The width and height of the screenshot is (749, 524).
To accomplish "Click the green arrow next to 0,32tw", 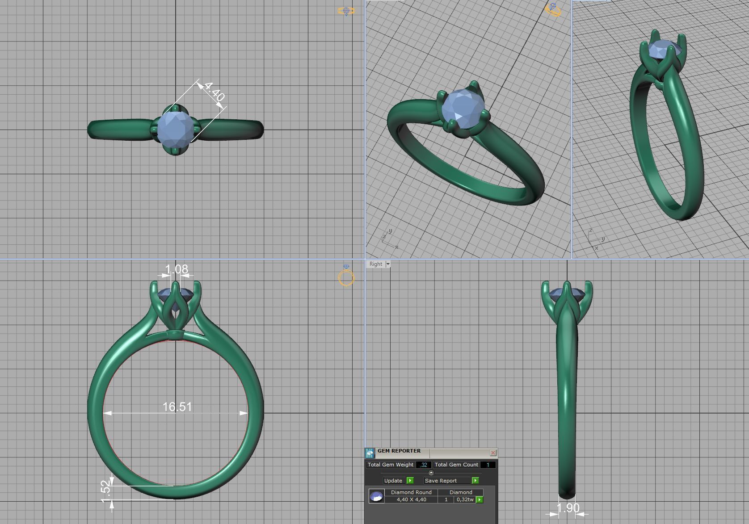I will point(480,500).
